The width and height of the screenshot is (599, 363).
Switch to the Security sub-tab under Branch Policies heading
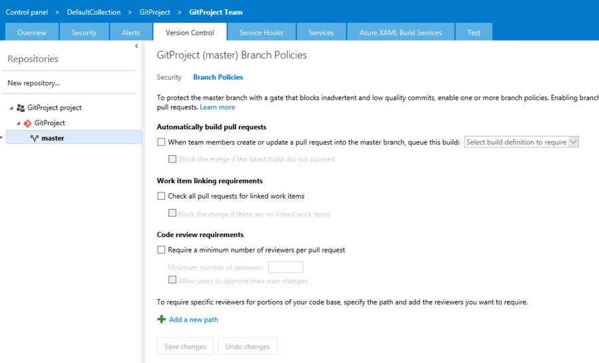coord(169,77)
